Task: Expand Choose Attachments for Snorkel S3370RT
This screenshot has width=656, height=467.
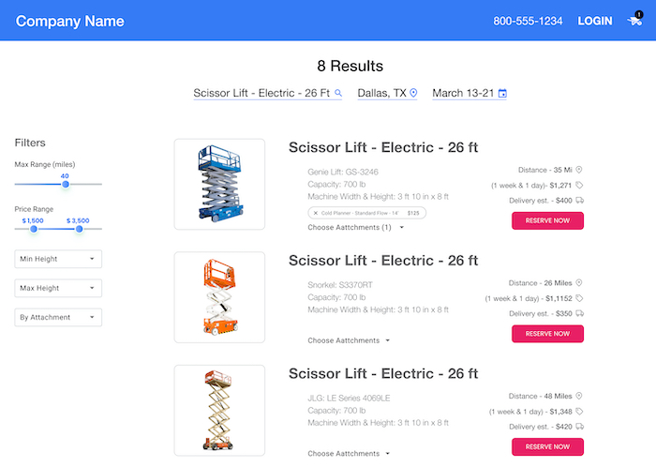Action: (x=348, y=340)
